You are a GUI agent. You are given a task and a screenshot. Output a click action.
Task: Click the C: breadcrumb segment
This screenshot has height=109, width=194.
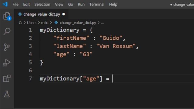20,23
